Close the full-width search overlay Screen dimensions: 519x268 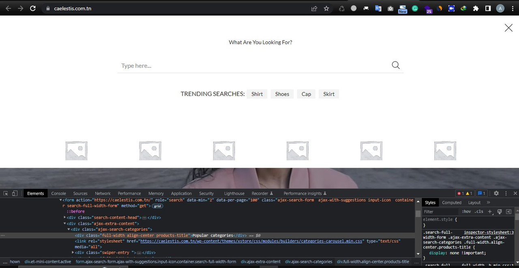point(508,28)
